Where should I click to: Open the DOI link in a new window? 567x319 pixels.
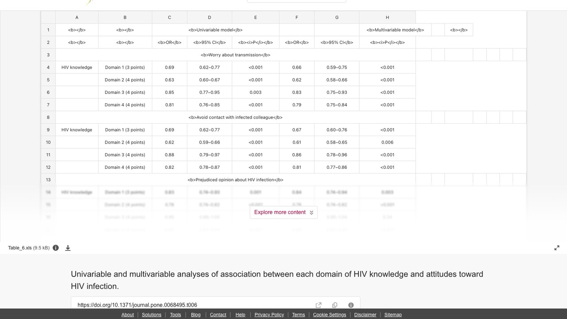pyautogui.click(x=318, y=305)
